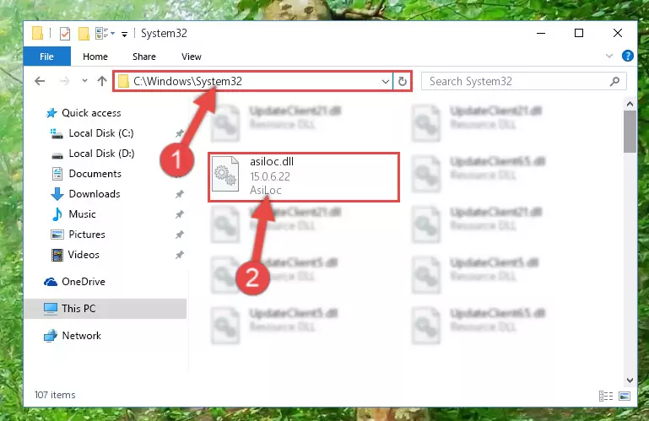Click the Music note icon
Viewport: 649px width, 421px height.
point(57,214)
